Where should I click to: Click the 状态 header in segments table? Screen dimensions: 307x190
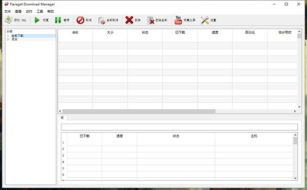click(x=176, y=136)
